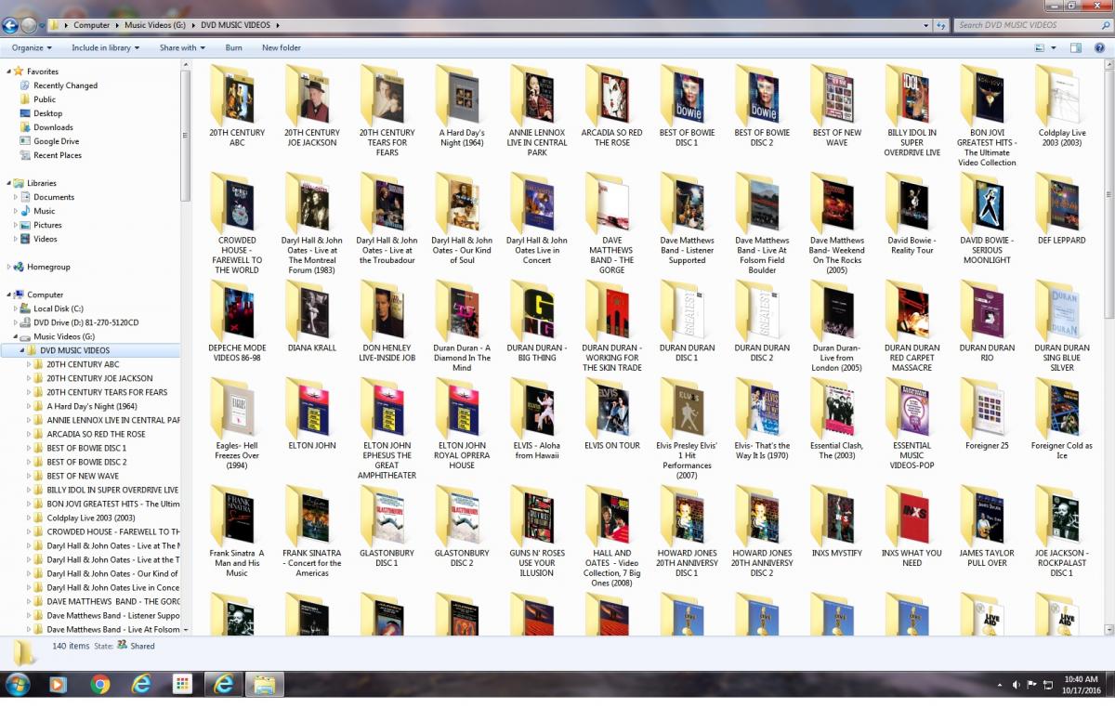This screenshot has width=1115, height=708.
Task: Select Music Videos (G:) in the tree
Action: [64, 336]
